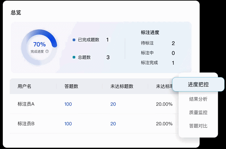Click the 标注完成 count 1

click(x=173, y=63)
